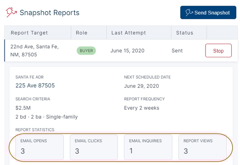Click the 2 bd · 2 ba · Single-family text
Viewport: 240px width, 165px height.
pyautogui.click(x=47, y=117)
